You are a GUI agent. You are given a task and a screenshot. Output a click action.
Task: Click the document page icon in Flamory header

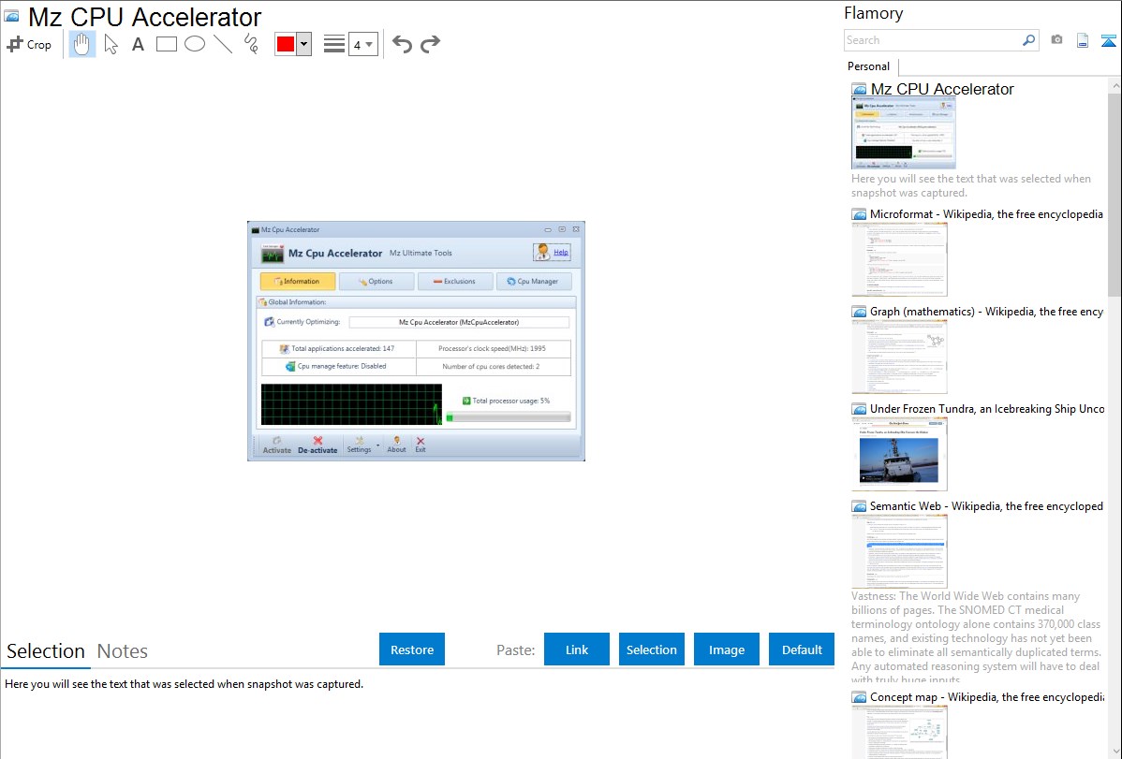(x=1083, y=40)
